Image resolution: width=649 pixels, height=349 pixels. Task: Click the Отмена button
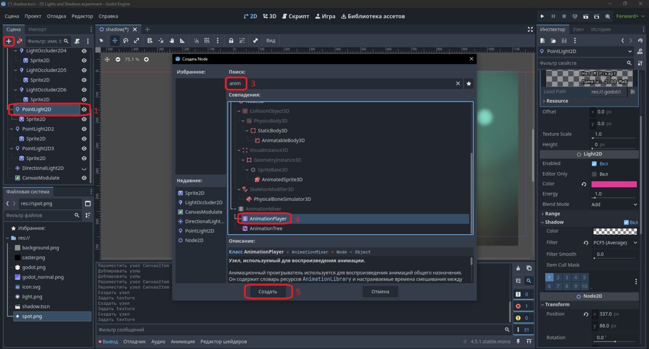pyautogui.click(x=380, y=292)
